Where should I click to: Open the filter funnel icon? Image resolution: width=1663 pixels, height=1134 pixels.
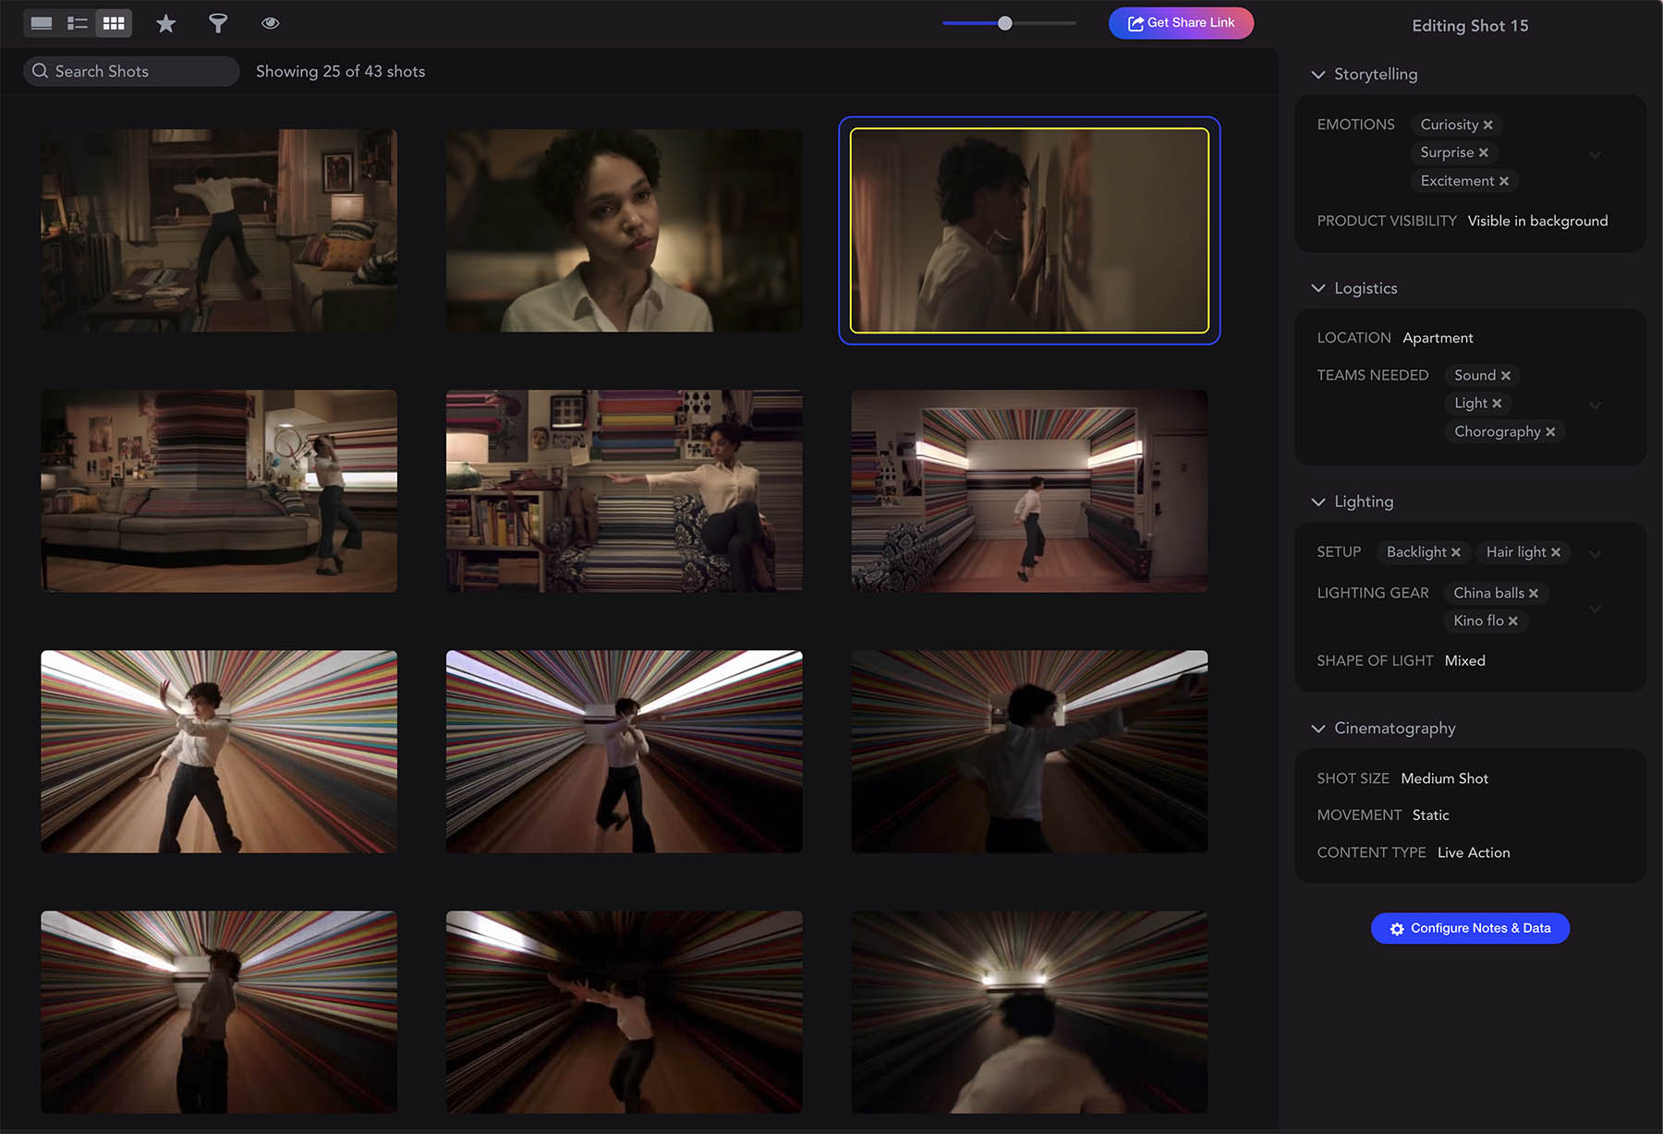(x=218, y=22)
